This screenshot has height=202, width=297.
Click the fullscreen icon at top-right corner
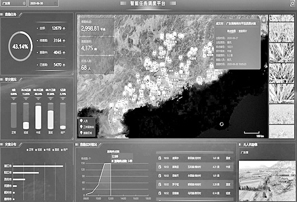pos(293,3)
